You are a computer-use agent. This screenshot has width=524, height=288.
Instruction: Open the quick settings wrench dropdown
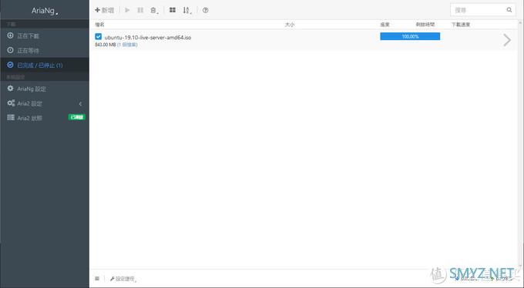tap(123, 279)
